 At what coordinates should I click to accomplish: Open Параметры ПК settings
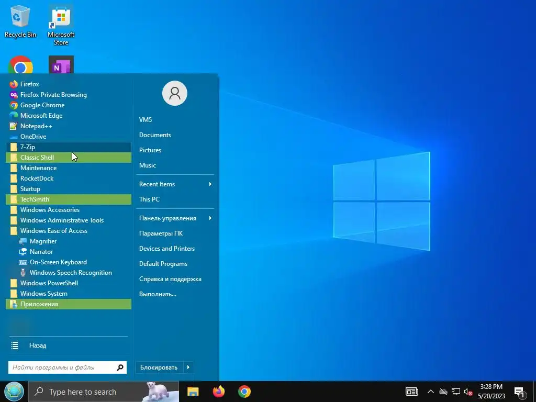click(x=175, y=233)
